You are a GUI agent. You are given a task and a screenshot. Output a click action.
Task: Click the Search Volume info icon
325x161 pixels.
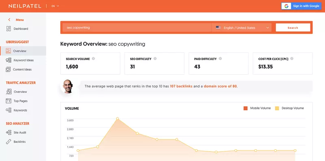pos(93,59)
